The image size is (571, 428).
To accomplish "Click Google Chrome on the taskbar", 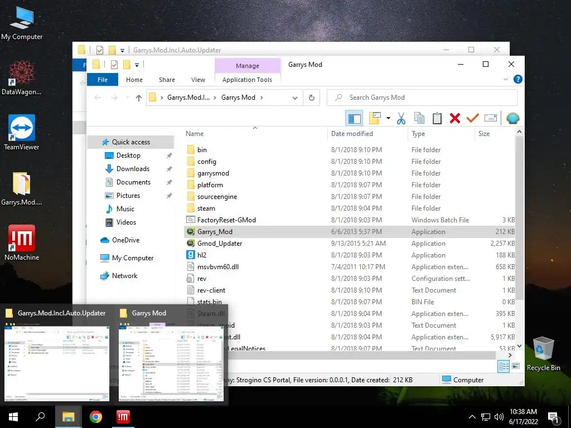I will pyautogui.click(x=96, y=417).
